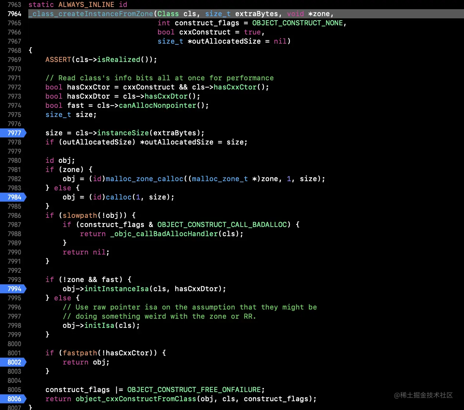
Task: Toggle the breakpoint on line 7977
Action: [13, 133]
